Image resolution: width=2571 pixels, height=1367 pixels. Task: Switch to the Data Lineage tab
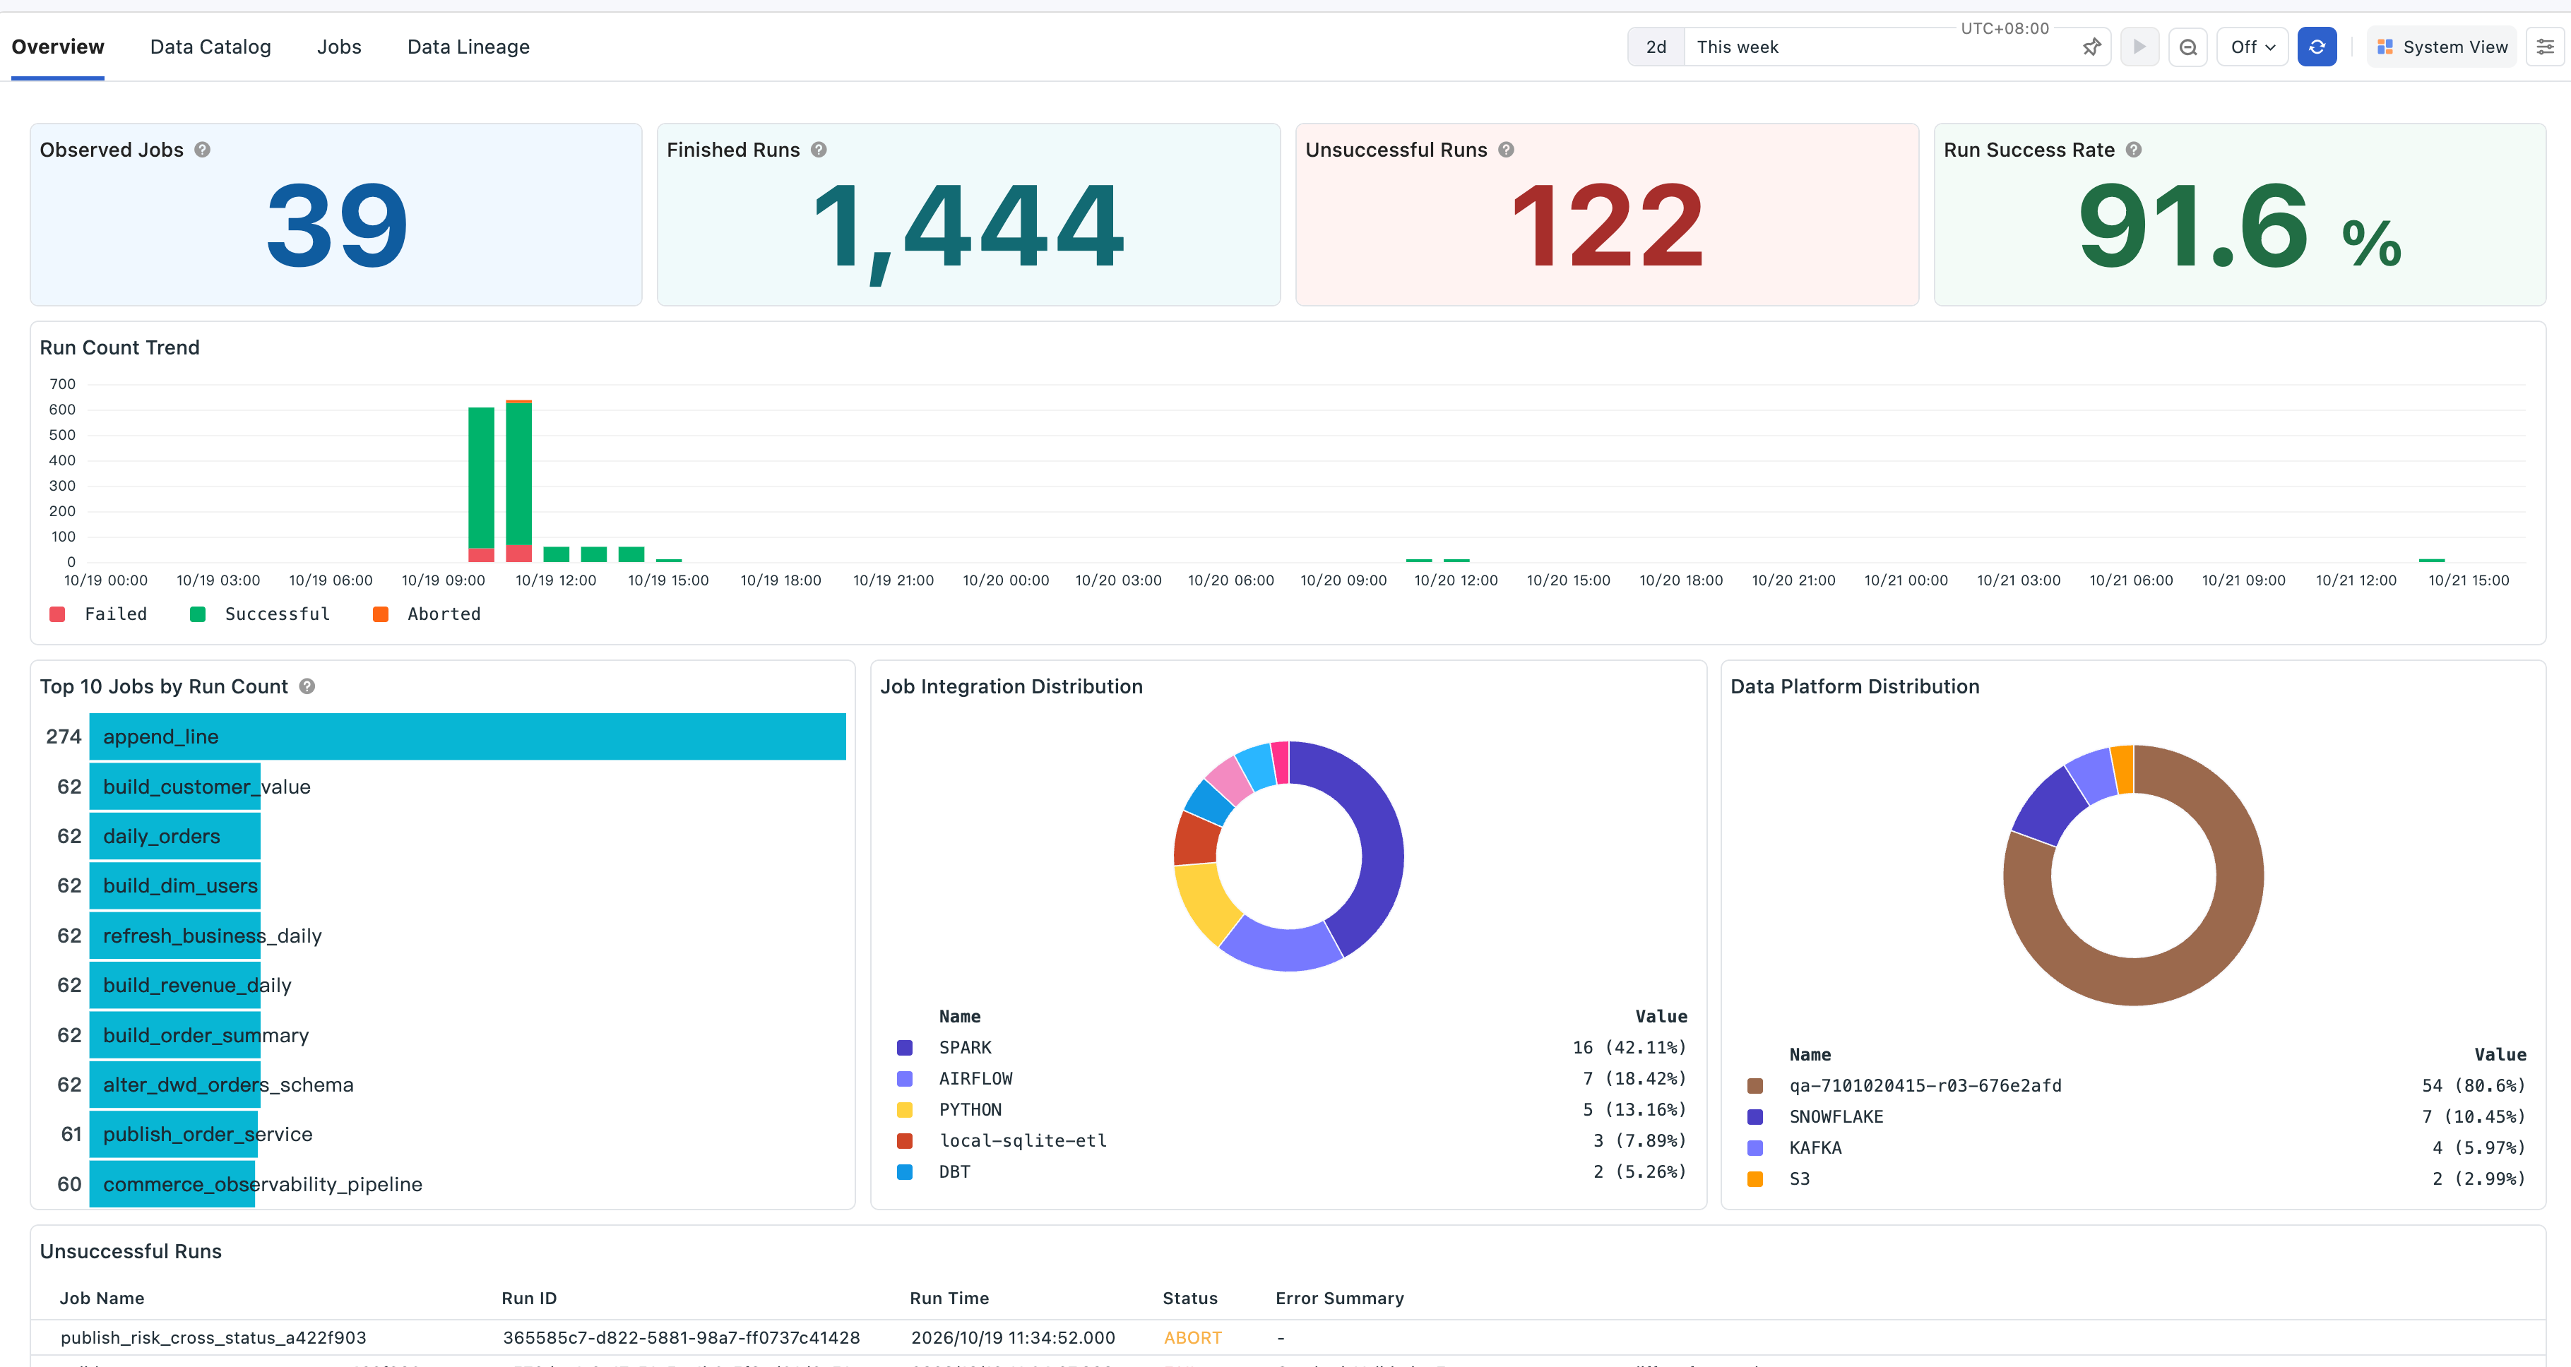(468, 47)
